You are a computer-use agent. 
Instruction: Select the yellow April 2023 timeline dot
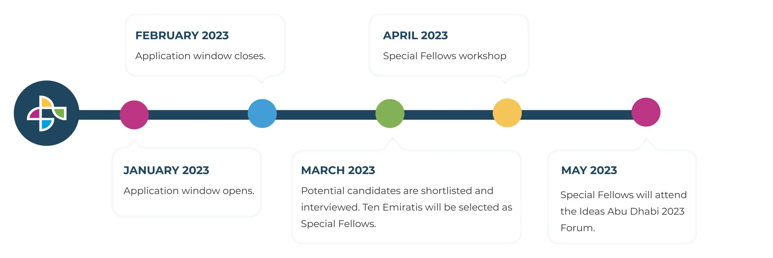point(507,113)
